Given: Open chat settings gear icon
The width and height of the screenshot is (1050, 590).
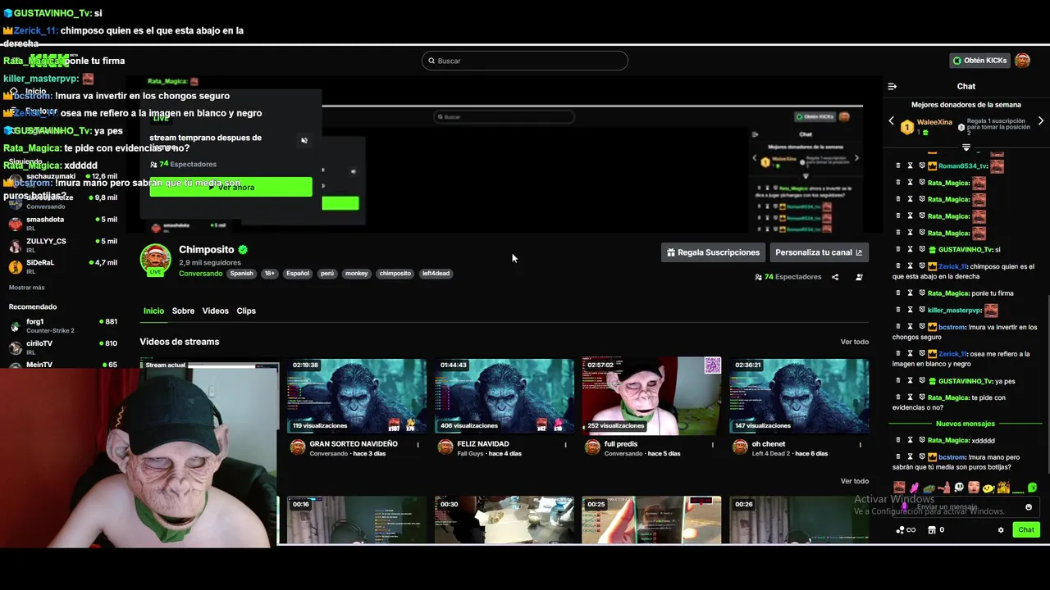Looking at the screenshot, I should [x=1001, y=530].
